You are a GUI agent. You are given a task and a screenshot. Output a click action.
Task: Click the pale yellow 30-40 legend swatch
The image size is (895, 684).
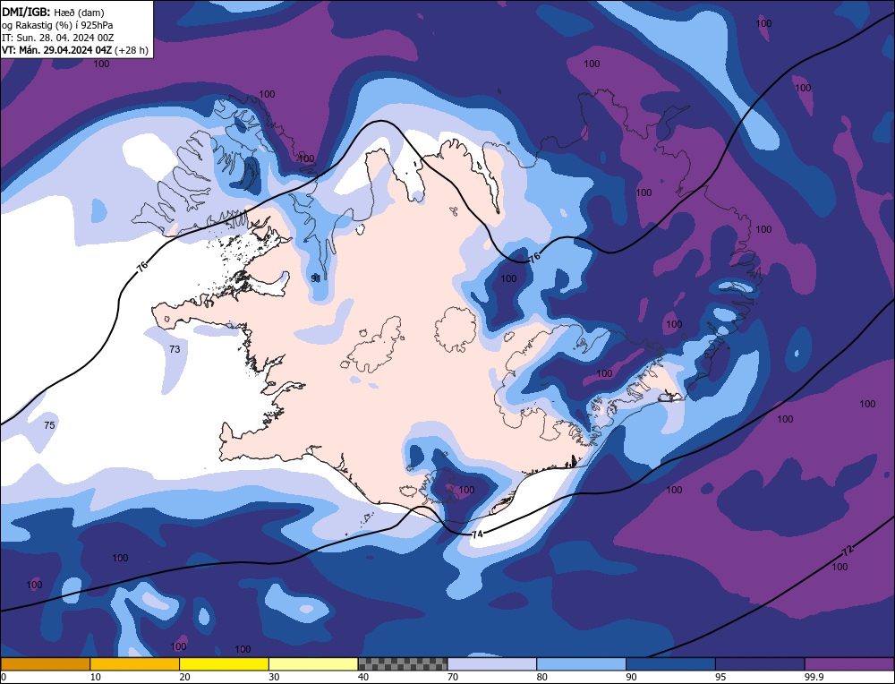coord(313,664)
